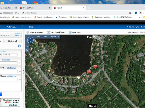
Task: Expand the bookmarks bar overflow chevron
Action: (x=140, y=17)
